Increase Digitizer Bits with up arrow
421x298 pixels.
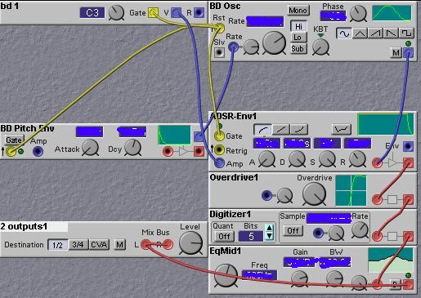269,228
